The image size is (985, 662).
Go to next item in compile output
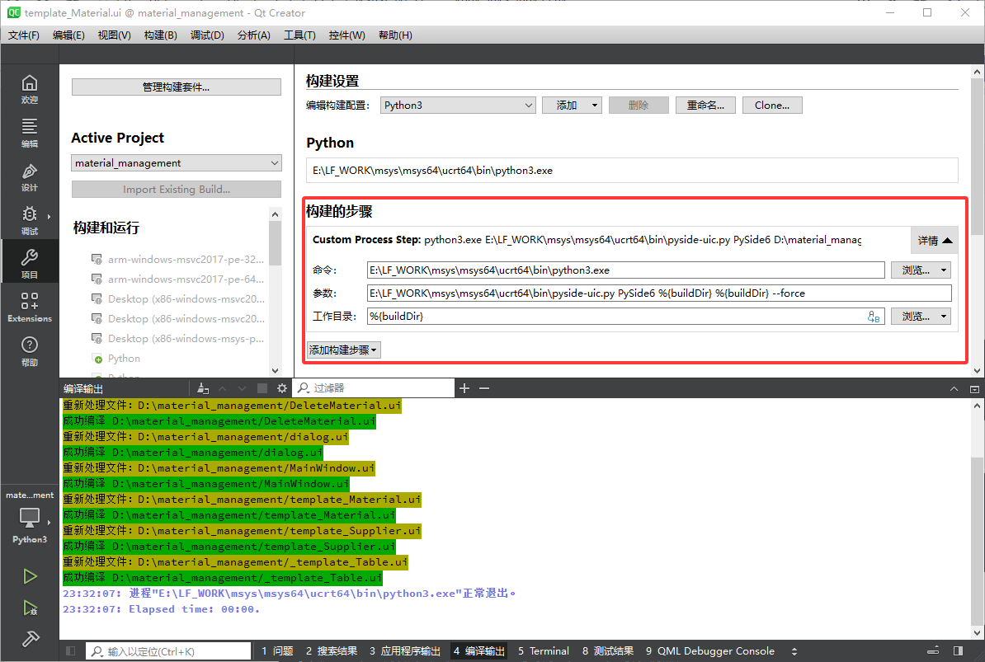pos(242,388)
